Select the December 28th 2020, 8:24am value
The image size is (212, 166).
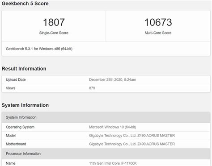(x=112, y=80)
